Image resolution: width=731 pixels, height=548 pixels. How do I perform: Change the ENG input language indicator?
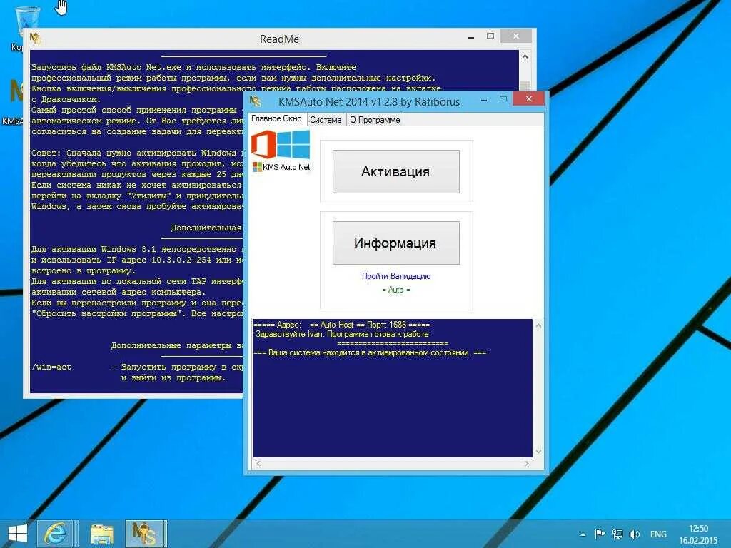tap(658, 534)
